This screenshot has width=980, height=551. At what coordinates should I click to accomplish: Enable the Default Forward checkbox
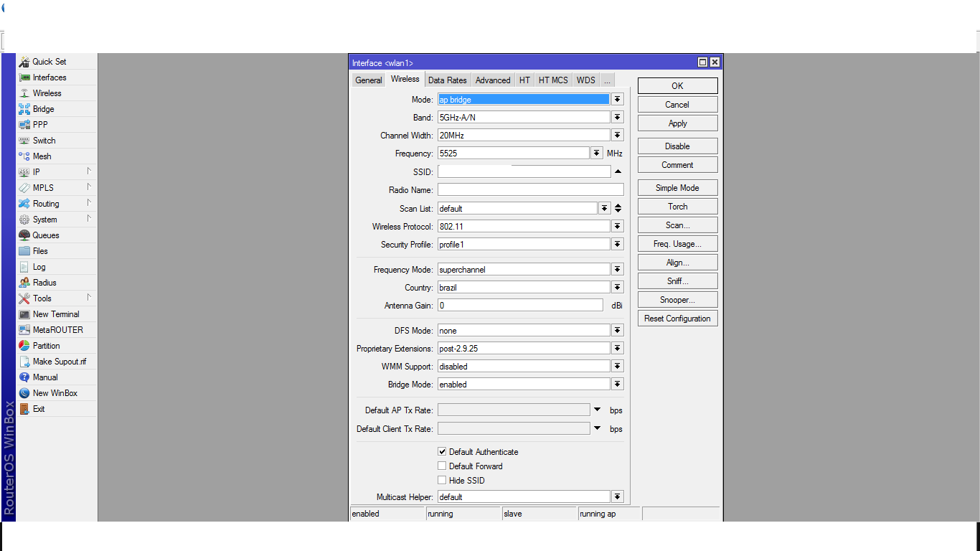tap(442, 466)
